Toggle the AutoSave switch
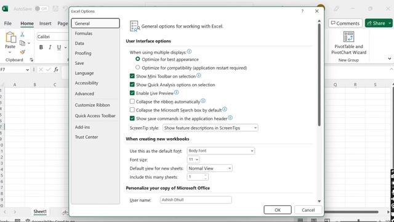Viewport: 394px width, 222px height. tap(41, 9)
